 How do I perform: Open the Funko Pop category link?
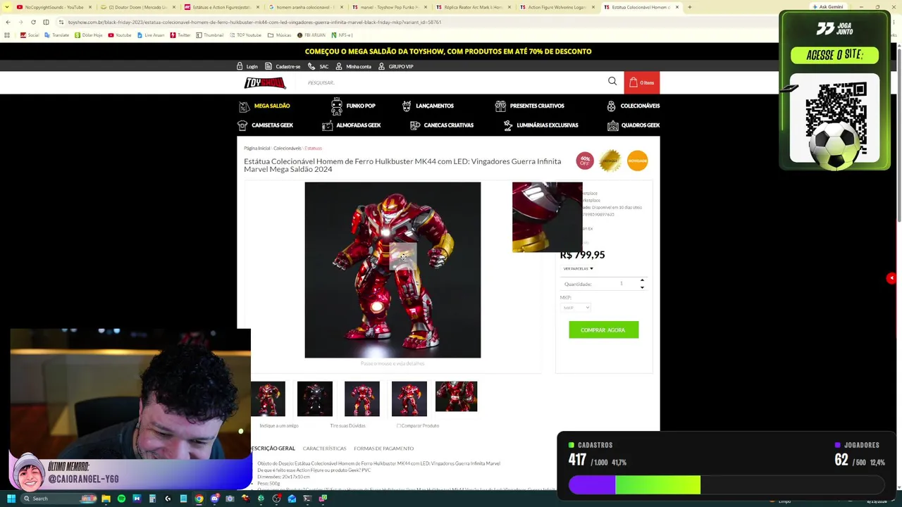pos(361,106)
